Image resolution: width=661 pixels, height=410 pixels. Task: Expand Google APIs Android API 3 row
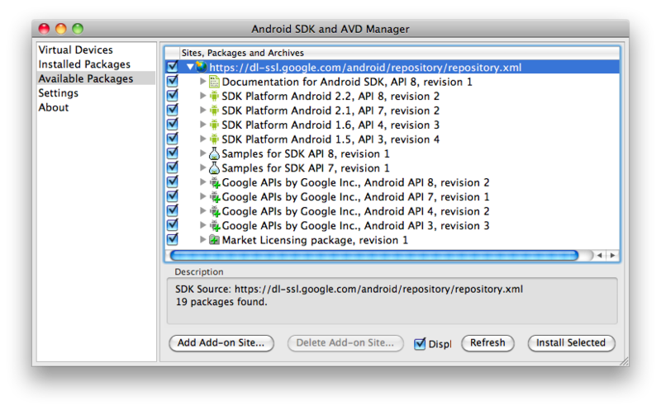pos(202,224)
